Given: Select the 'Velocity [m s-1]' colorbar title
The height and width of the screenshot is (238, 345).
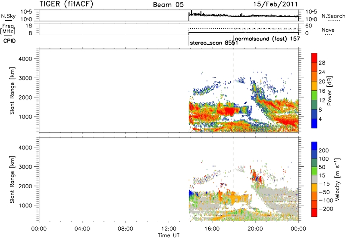Looking at the screenshot, I should (337, 179).
